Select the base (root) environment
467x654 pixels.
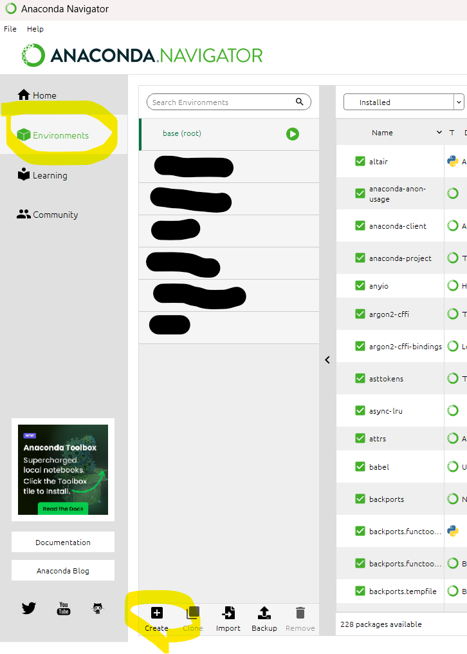pyautogui.click(x=229, y=134)
